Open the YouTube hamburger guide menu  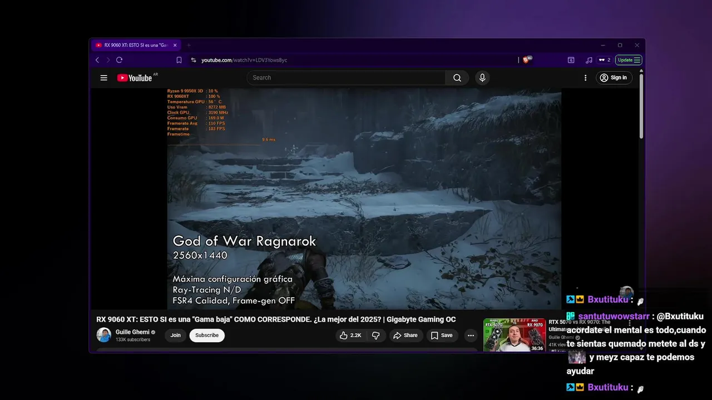(x=103, y=78)
